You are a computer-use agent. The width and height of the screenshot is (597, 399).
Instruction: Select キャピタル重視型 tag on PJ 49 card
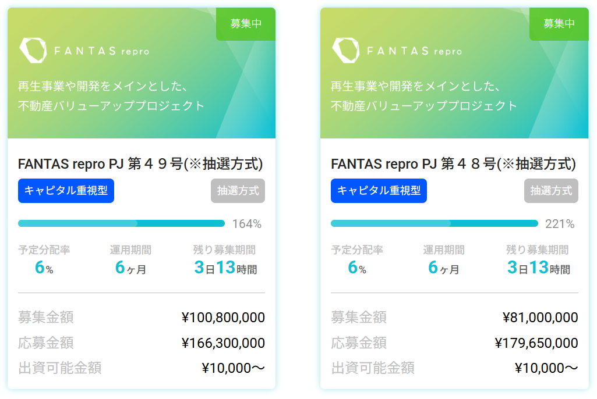pyautogui.click(x=66, y=191)
